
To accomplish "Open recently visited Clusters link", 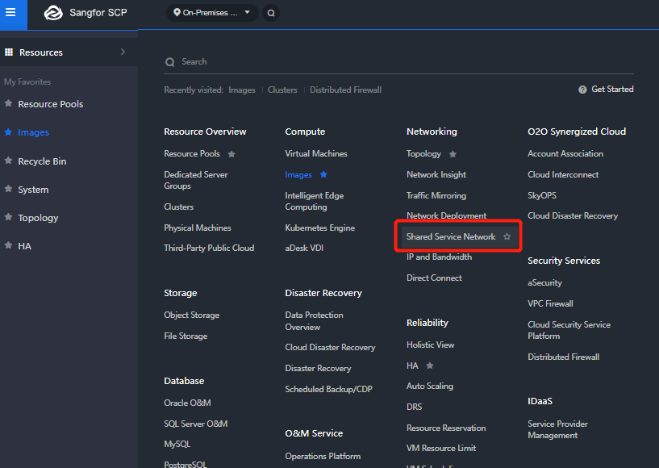I will pos(282,90).
